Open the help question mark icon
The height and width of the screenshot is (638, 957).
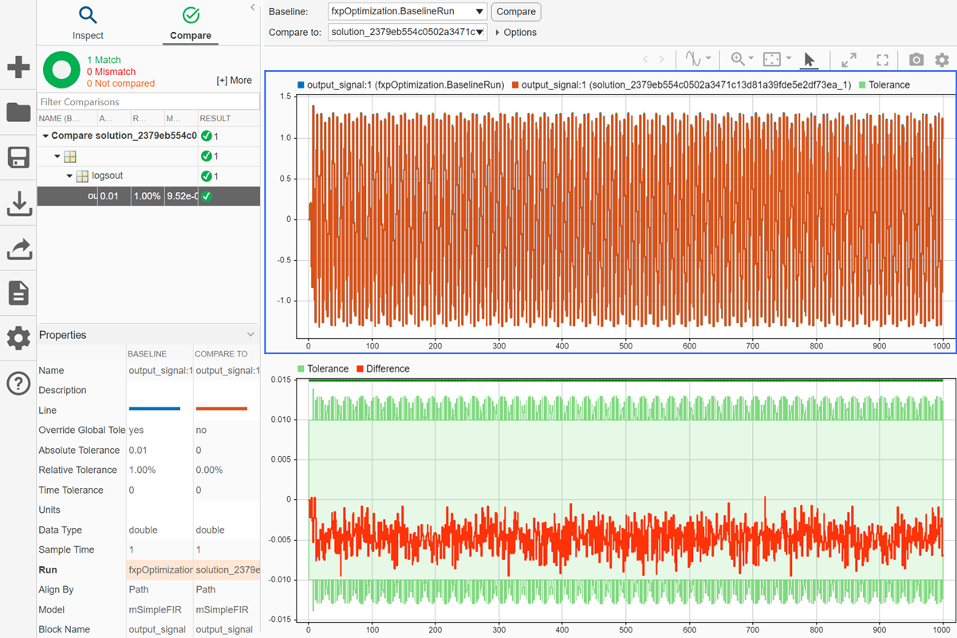[x=18, y=384]
